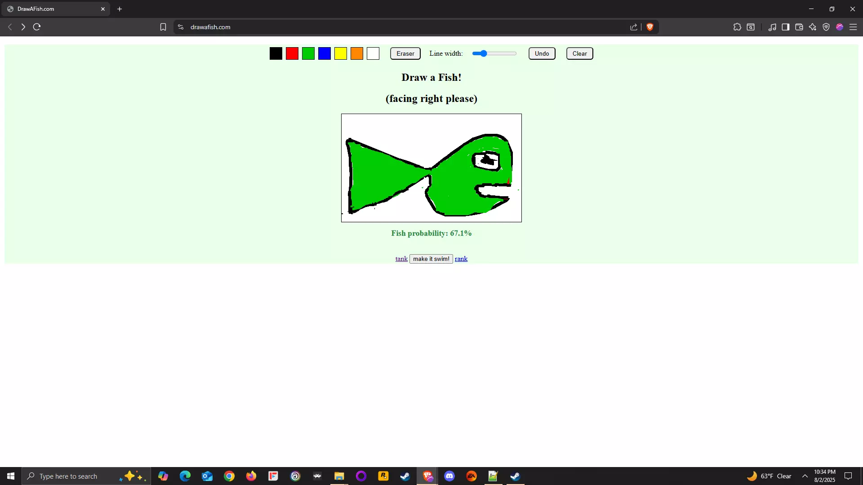Open the extensions puzzle icon
863x485 pixels.
(x=737, y=27)
